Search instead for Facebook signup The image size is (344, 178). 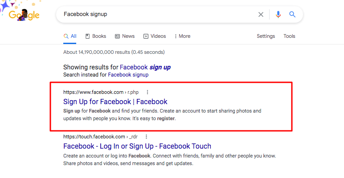(128, 75)
